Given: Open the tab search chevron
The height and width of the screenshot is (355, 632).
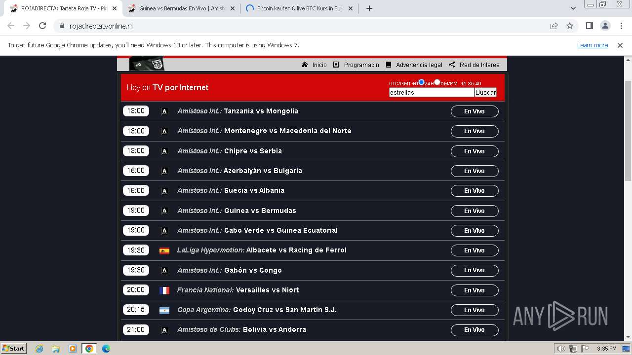Looking at the screenshot, I should [x=573, y=8].
